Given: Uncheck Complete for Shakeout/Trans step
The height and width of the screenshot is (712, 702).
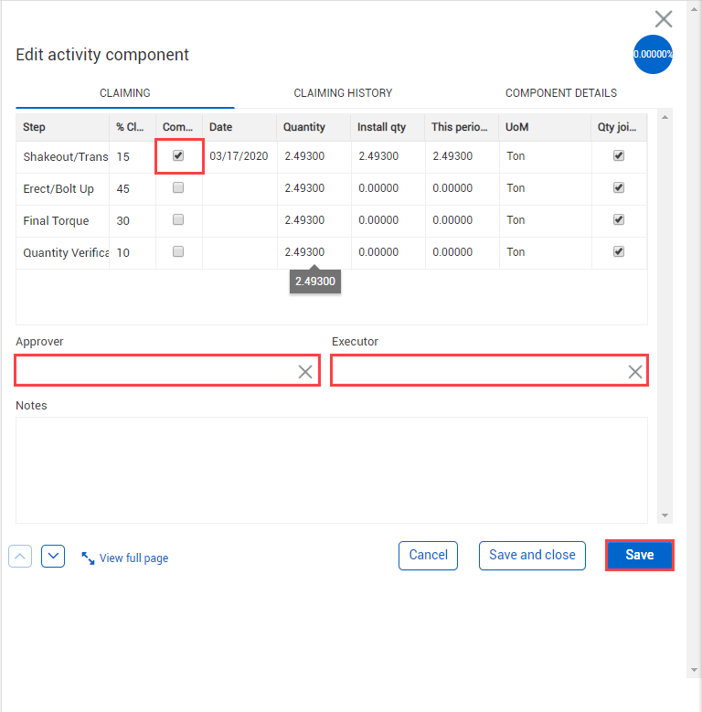Looking at the screenshot, I should (178, 155).
